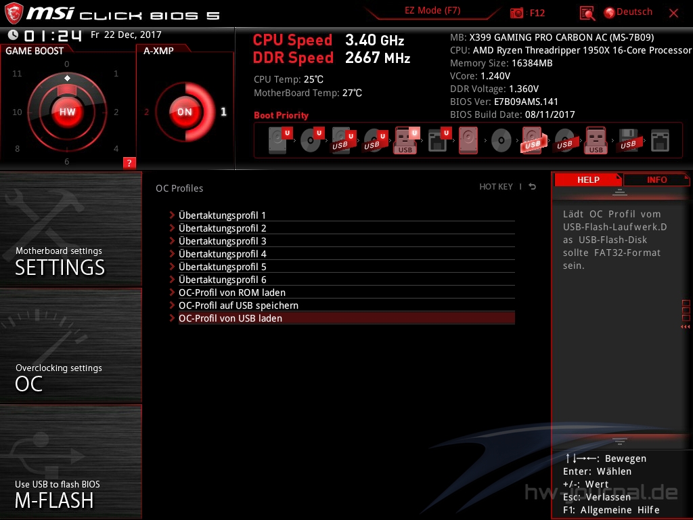This screenshot has width=693, height=520.
Task: Click the system time 01:24
Action: (x=53, y=35)
